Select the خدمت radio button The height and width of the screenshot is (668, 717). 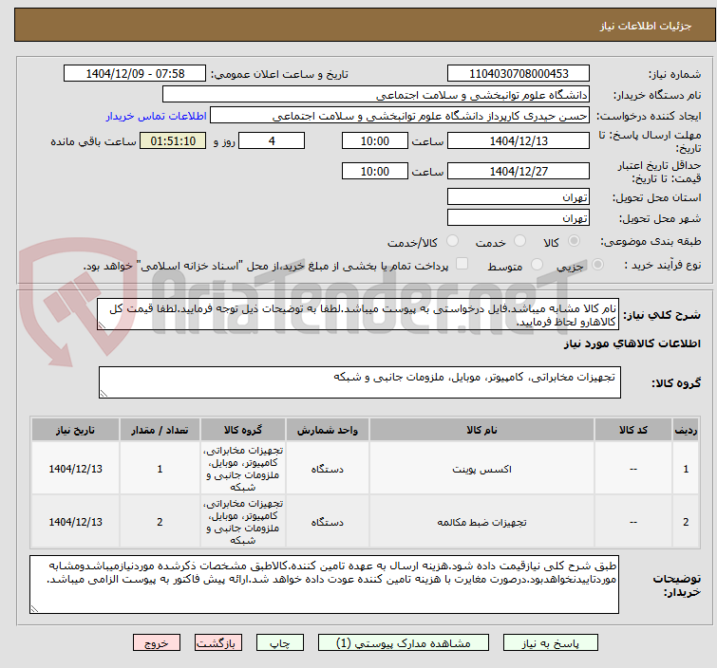(519, 241)
